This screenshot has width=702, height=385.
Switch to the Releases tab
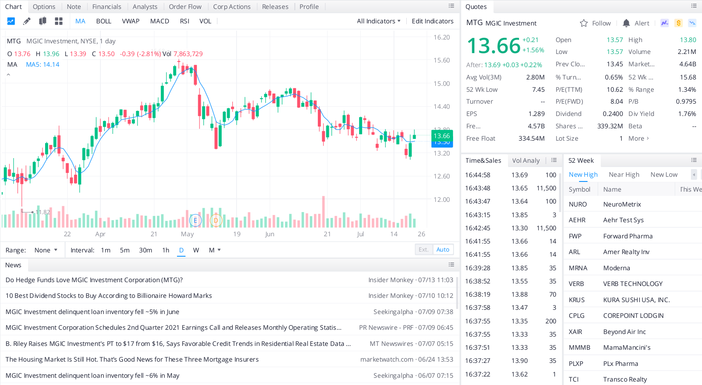pyautogui.click(x=275, y=7)
